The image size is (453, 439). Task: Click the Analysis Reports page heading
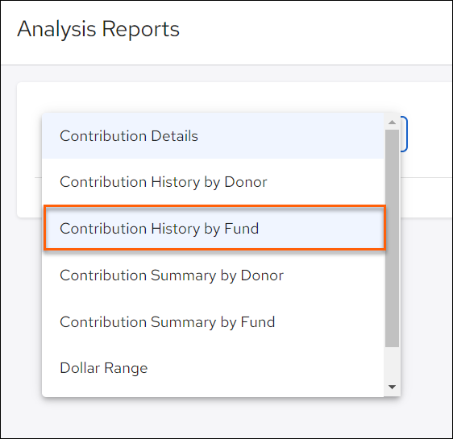[x=98, y=29]
